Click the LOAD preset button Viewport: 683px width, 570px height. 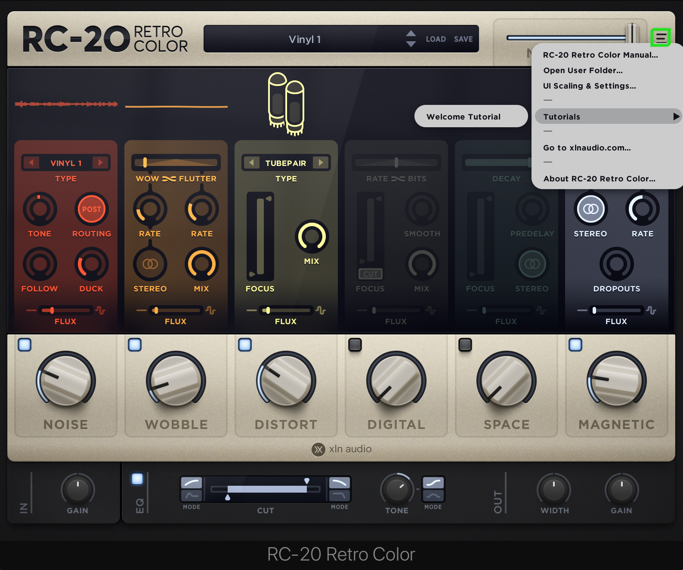click(436, 39)
